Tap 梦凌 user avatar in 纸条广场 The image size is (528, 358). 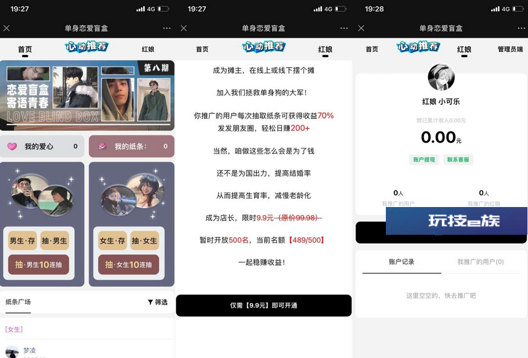[x=12, y=351]
